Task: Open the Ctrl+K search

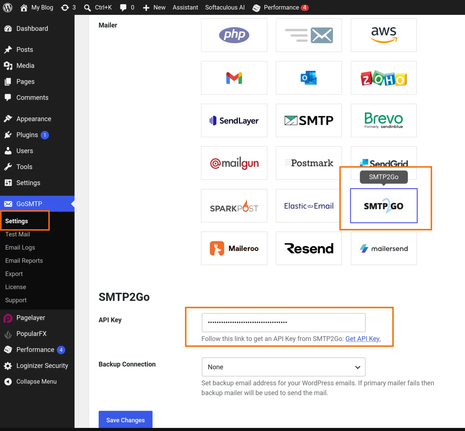Action: tap(98, 8)
